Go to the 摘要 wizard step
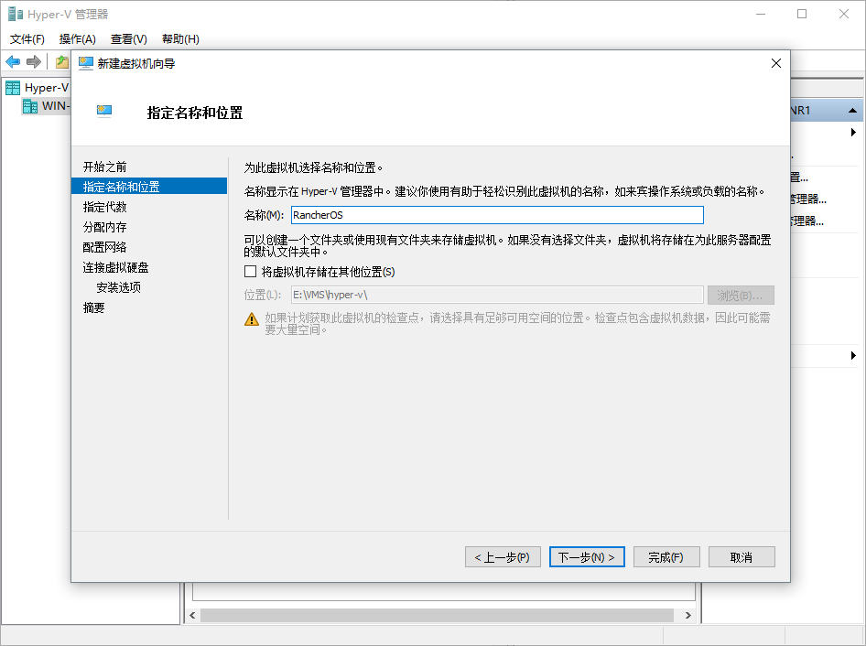This screenshot has height=646, width=866. click(94, 307)
